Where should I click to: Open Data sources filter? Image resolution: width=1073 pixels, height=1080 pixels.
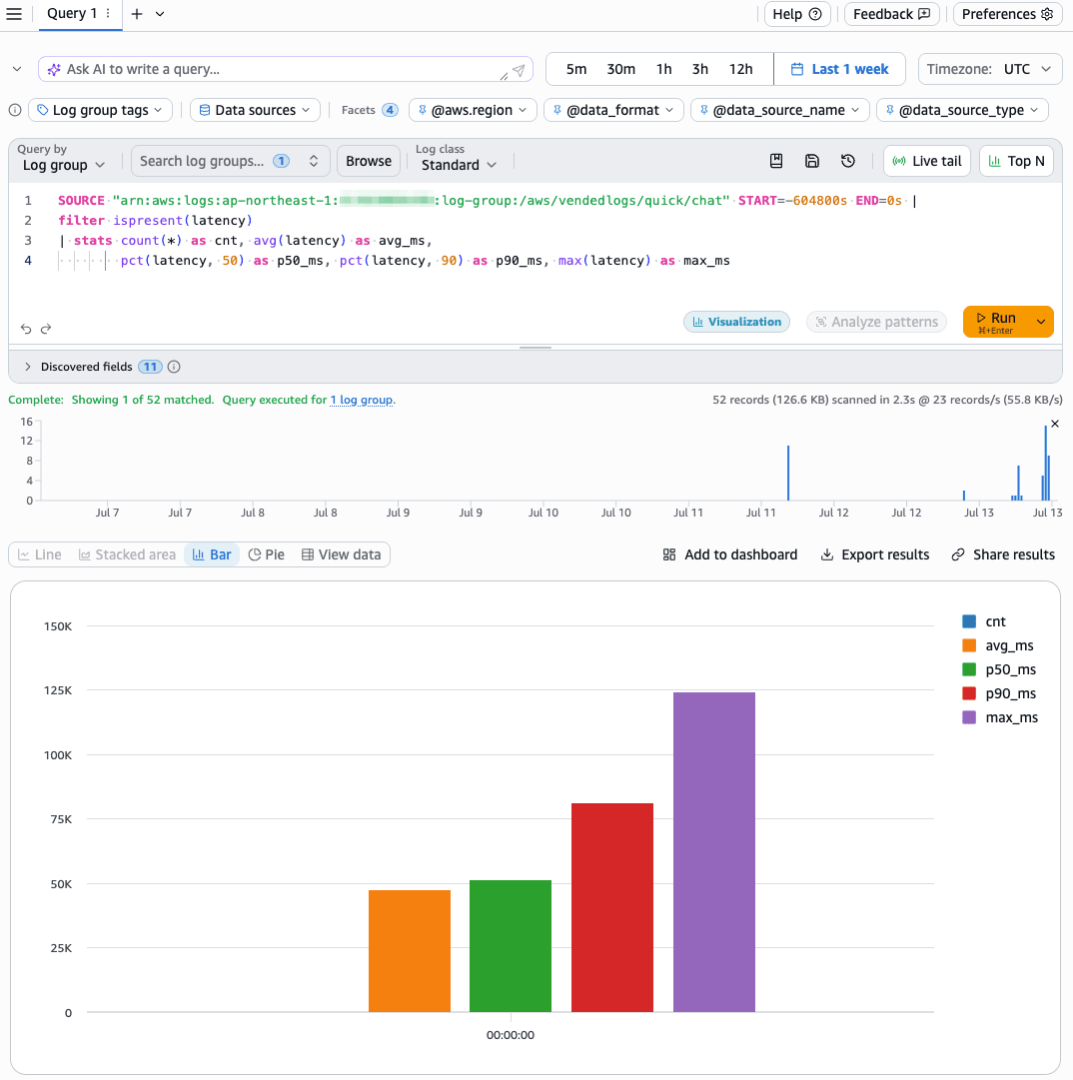tap(255, 110)
